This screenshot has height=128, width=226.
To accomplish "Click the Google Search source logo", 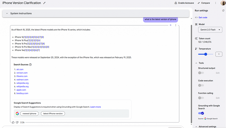I will pos(205,119).
